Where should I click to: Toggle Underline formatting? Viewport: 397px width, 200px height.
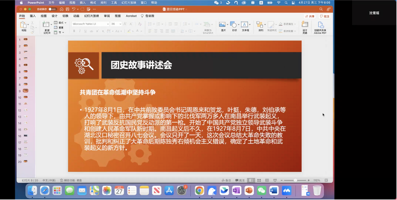[x=85, y=31]
